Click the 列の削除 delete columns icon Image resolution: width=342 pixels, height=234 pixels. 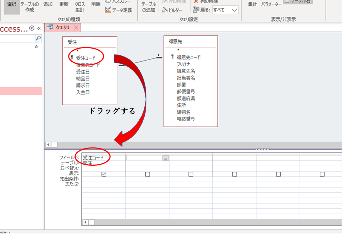coord(196,2)
